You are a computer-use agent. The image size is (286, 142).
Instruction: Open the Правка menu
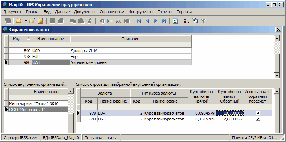click(x=33, y=12)
